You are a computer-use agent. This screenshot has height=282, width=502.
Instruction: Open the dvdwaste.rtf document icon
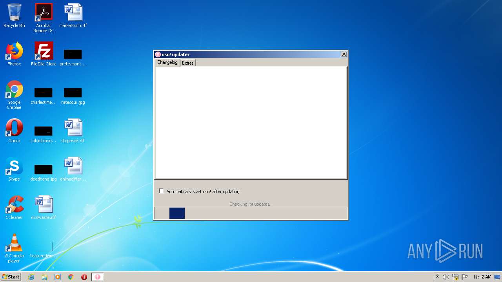(x=44, y=208)
